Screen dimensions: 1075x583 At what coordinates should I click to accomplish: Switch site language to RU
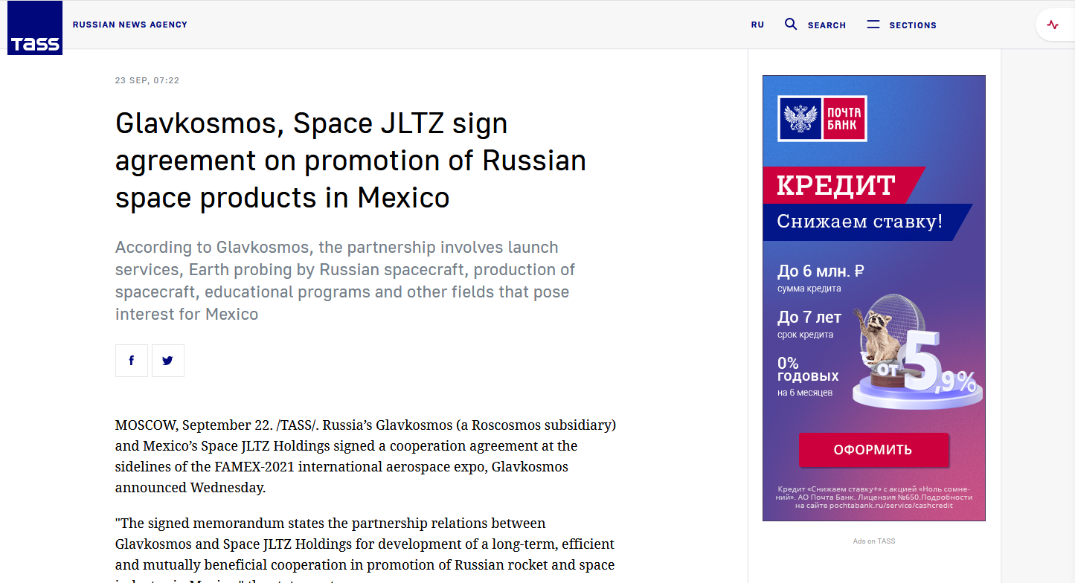point(757,25)
